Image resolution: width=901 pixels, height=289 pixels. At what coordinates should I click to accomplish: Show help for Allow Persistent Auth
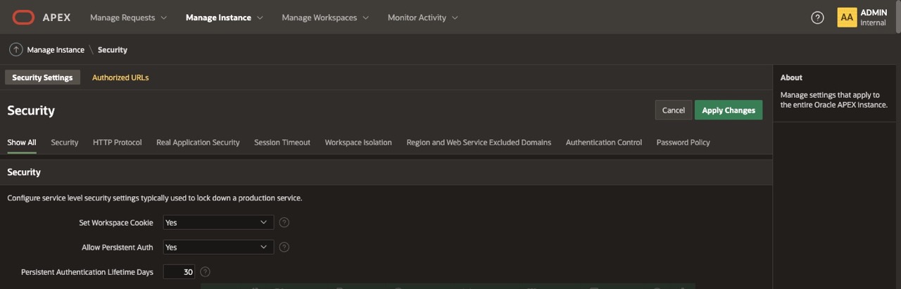pyautogui.click(x=284, y=248)
